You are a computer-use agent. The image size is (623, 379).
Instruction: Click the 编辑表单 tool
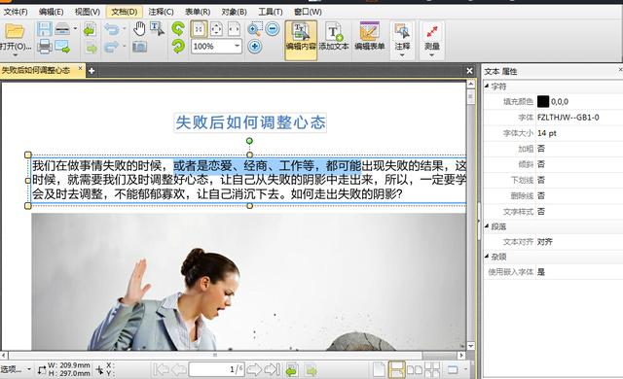370,37
